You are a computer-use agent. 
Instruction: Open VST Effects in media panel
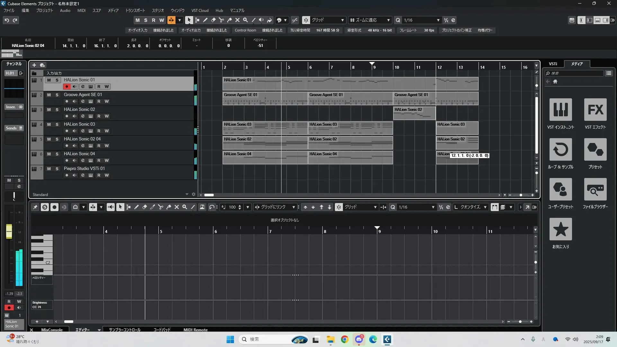click(595, 110)
